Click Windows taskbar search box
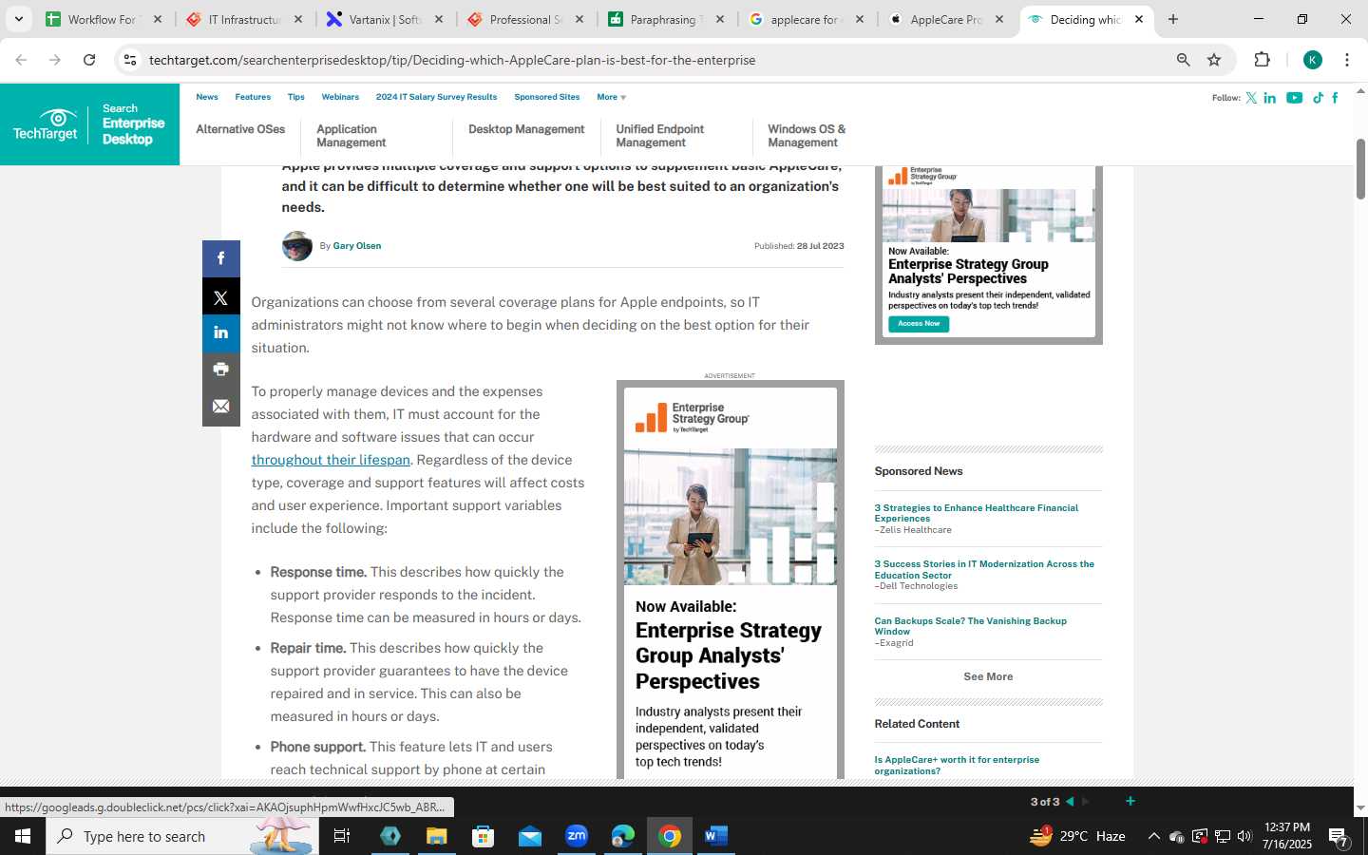Viewport: 1368px width, 855px height. [x=180, y=836]
